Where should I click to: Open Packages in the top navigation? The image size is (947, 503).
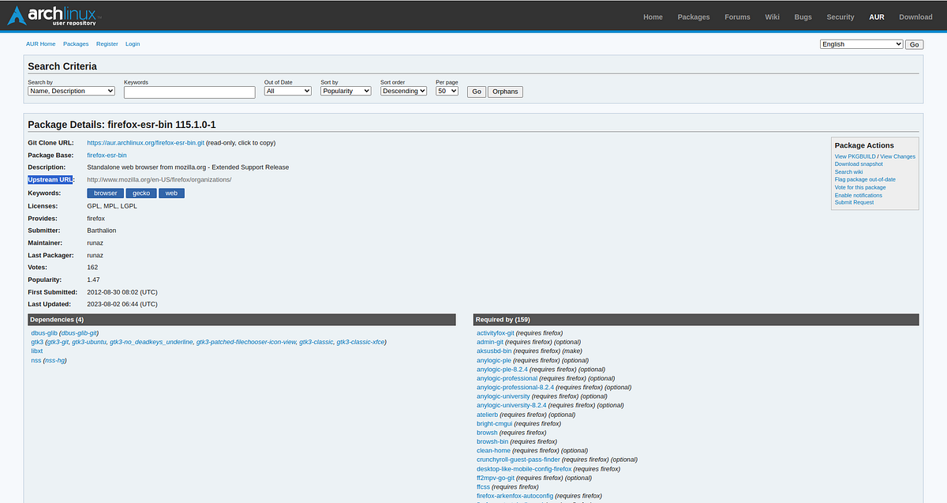[694, 17]
